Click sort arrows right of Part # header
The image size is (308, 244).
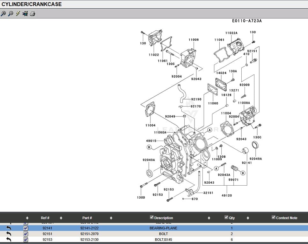point(111,218)
